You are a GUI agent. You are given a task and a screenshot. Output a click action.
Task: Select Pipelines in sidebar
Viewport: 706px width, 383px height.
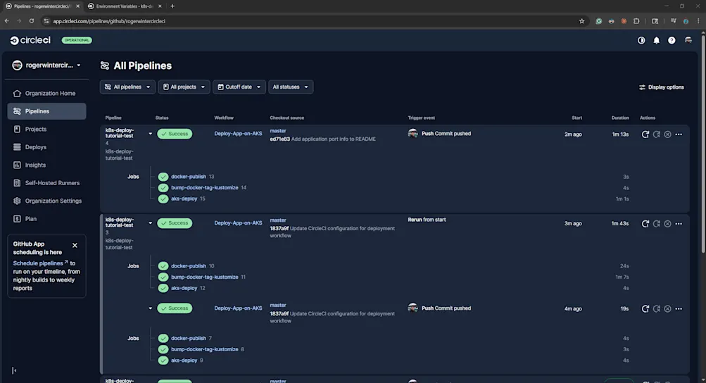[47, 111]
